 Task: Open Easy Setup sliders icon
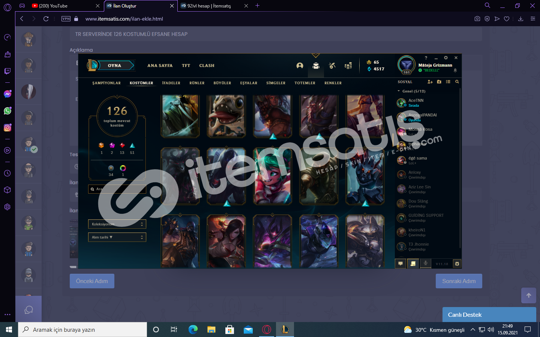point(532,19)
